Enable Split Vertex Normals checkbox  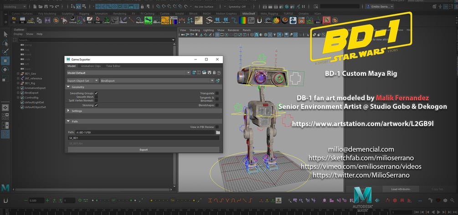(96, 100)
